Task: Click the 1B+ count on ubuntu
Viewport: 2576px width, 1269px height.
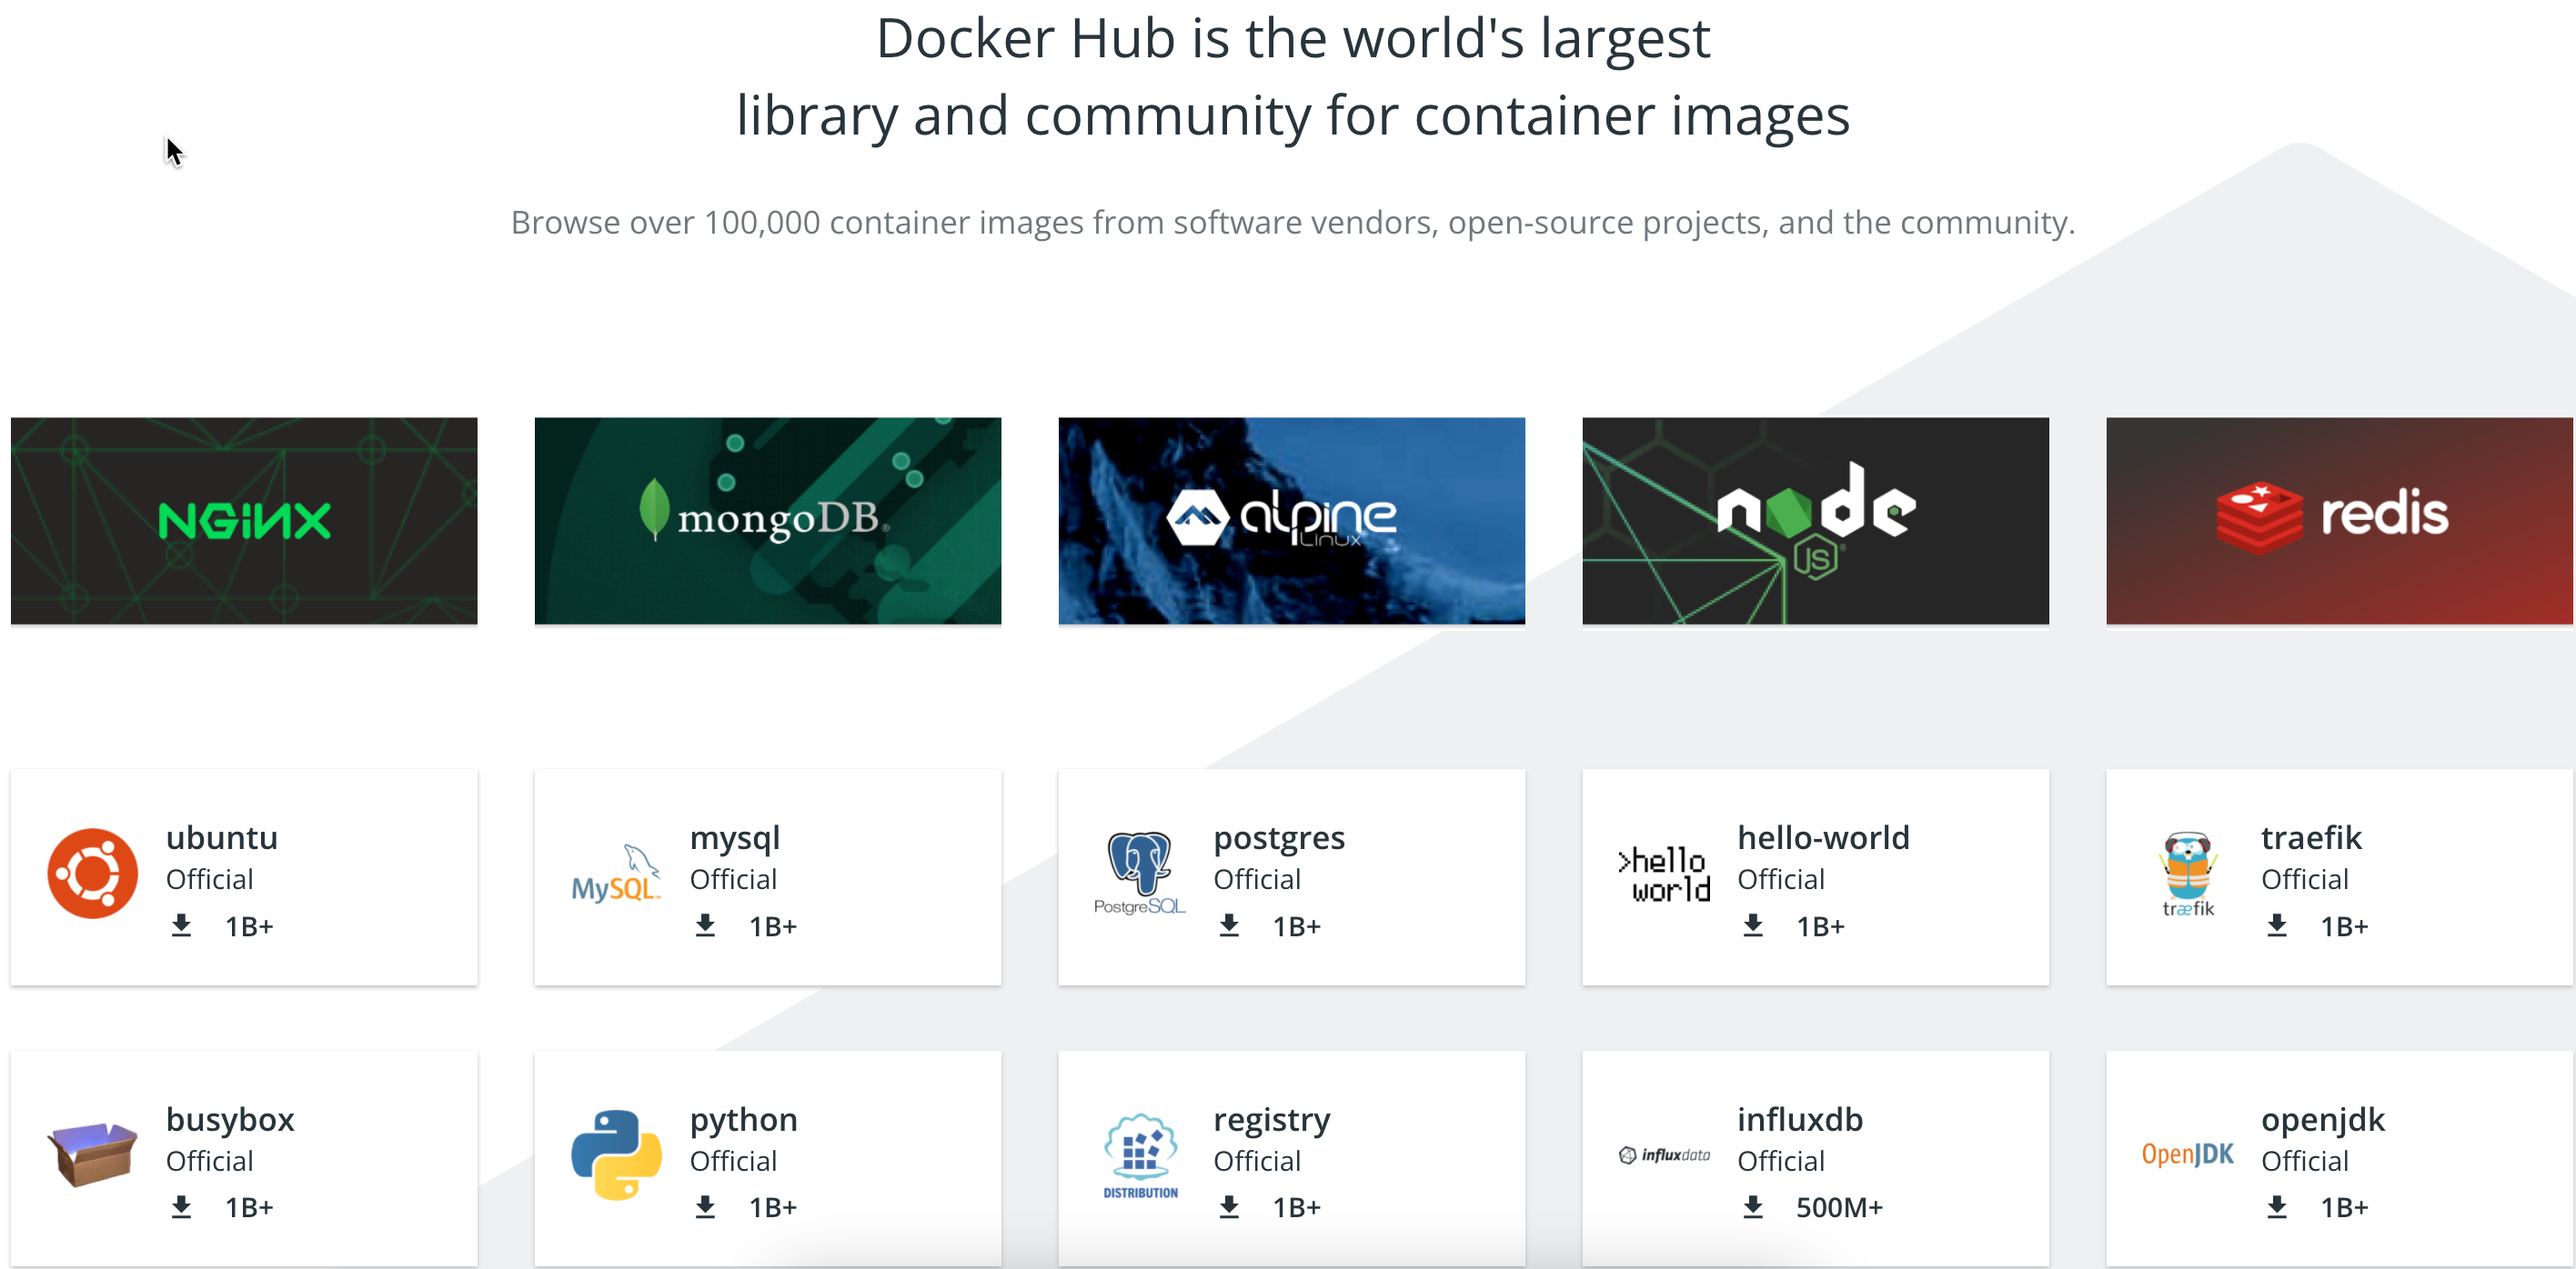Action: point(249,926)
